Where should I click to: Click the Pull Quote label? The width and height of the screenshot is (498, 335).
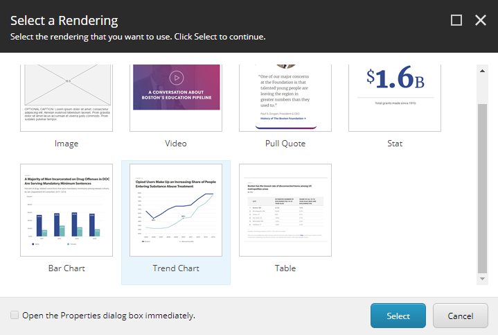285,144
